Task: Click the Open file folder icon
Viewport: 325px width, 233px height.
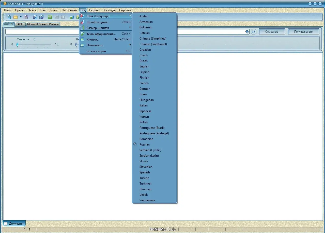Action: 16,17
